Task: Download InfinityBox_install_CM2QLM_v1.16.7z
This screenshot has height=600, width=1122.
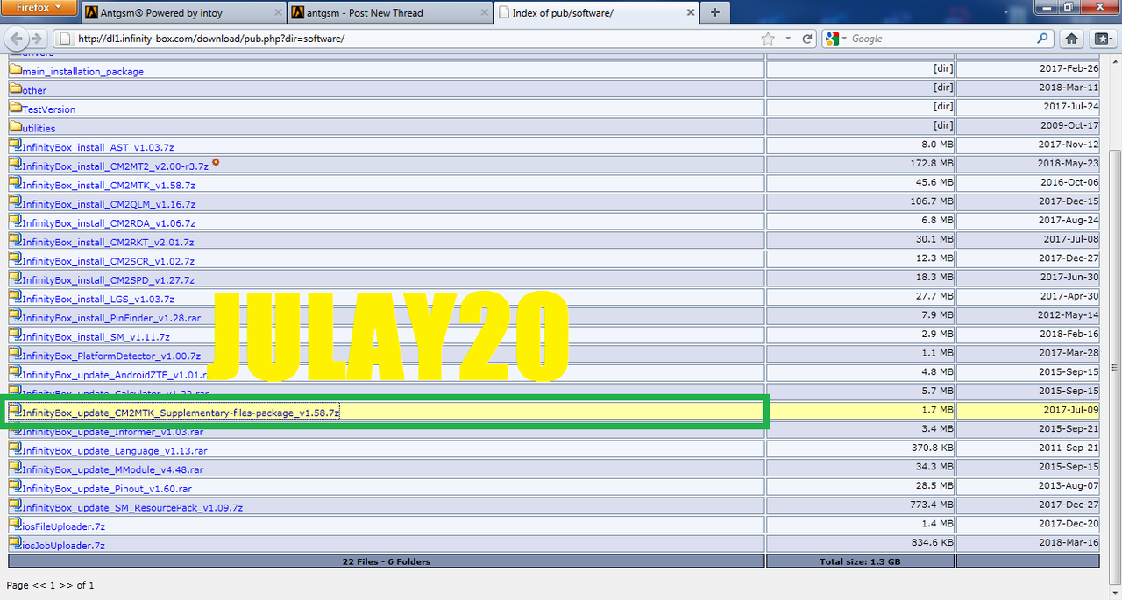Action: pyautogui.click(x=109, y=204)
